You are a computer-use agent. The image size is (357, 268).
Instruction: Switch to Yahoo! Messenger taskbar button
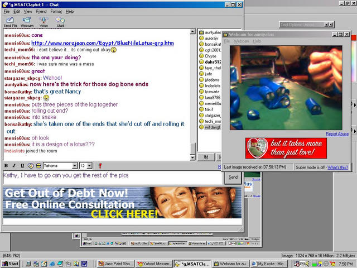click(155, 264)
